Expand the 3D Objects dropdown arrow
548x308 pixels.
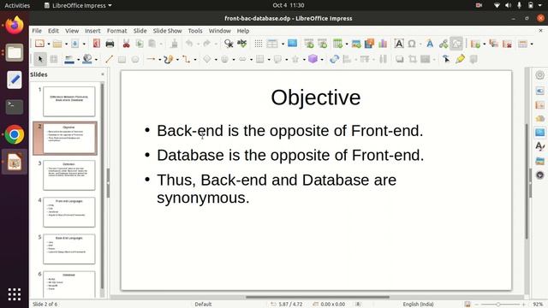tap(322, 60)
